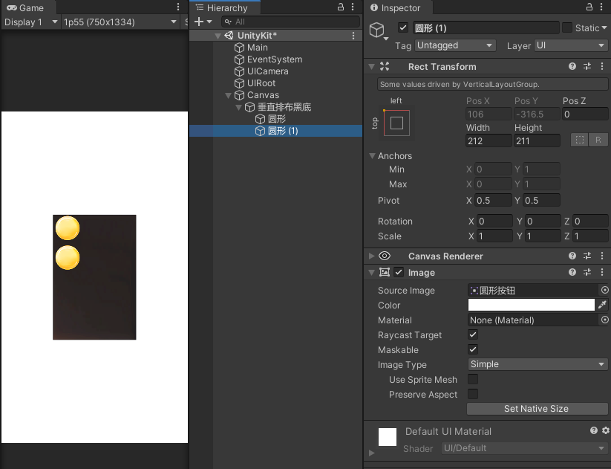Open Display 1 dropdown
611x469 pixels.
(31, 22)
